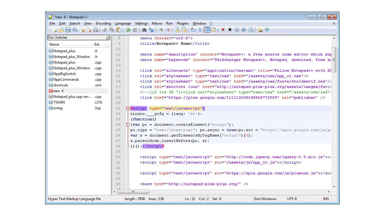Start macro recording with red dot
Viewport: 385px width, 216px height.
(x=223, y=30)
